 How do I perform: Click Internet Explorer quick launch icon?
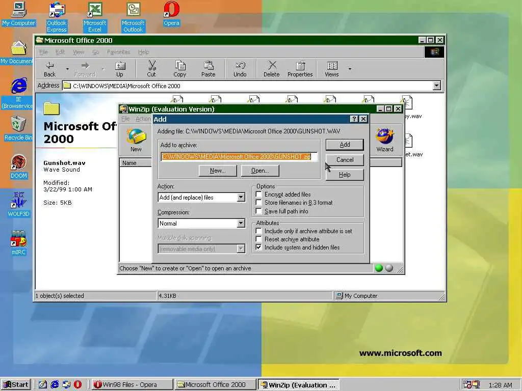click(x=55, y=385)
